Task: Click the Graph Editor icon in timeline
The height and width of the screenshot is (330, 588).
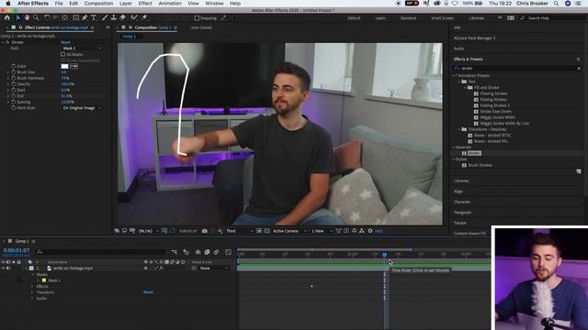Action: [229, 252]
